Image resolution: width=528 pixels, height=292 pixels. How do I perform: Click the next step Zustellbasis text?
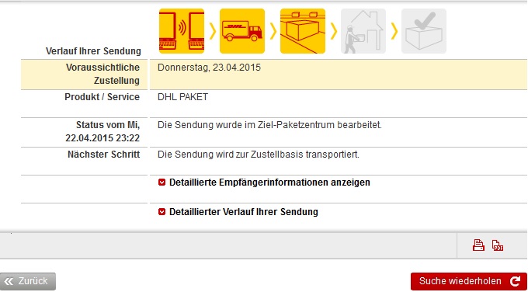[259, 155]
